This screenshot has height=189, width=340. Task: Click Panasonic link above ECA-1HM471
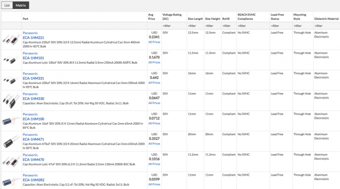tap(30, 135)
